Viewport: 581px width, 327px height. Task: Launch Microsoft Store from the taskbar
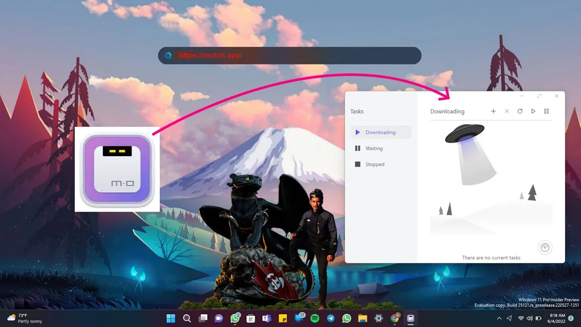pos(250,318)
